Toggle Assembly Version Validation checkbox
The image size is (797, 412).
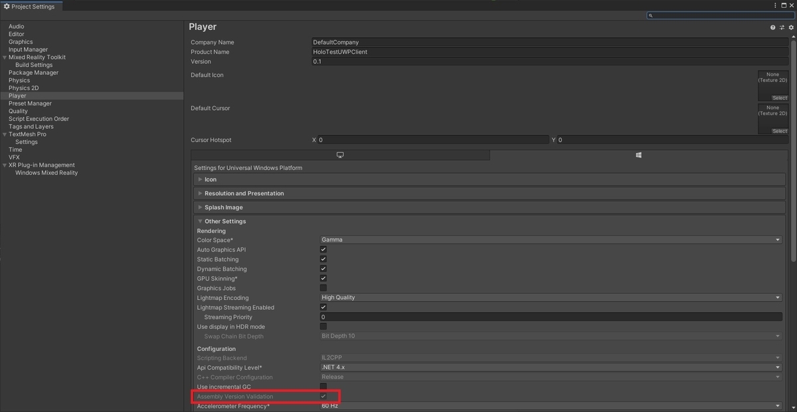(323, 396)
